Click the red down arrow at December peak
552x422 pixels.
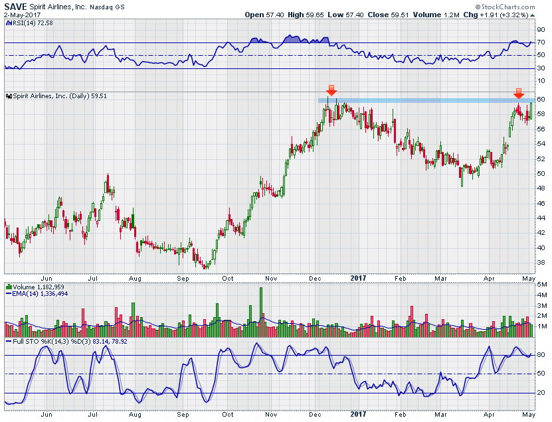pos(331,90)
